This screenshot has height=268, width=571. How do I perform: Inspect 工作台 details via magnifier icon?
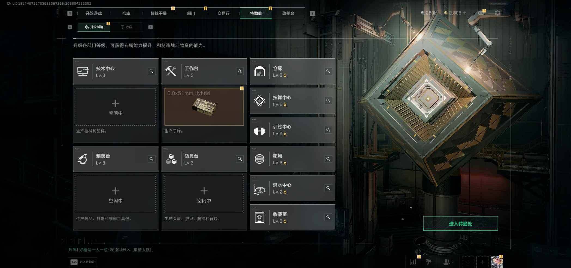240,71
